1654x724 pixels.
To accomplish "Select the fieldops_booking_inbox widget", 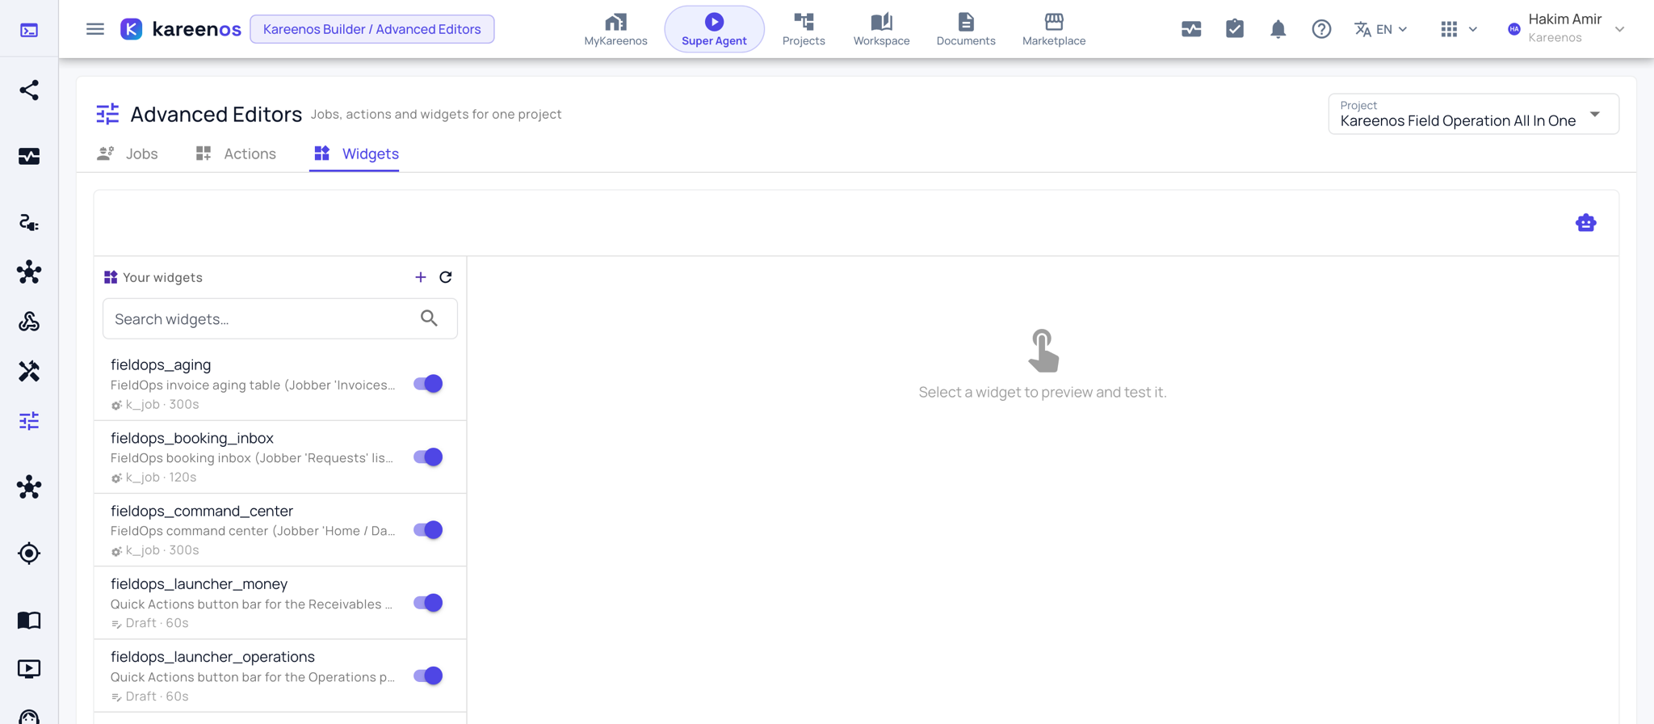I will 280,457.
